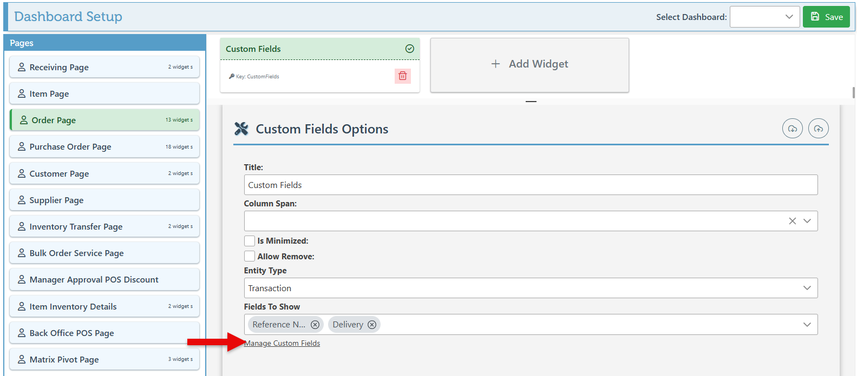The height and width of the screenshot is (376, 857).
Task: Expand the Entity Type dropdown
Action: click(807, 288)
